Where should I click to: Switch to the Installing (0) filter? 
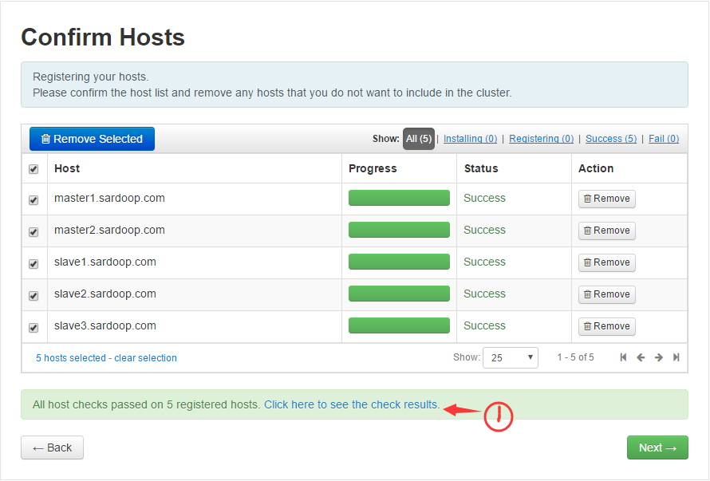click(x=470, y=138)
